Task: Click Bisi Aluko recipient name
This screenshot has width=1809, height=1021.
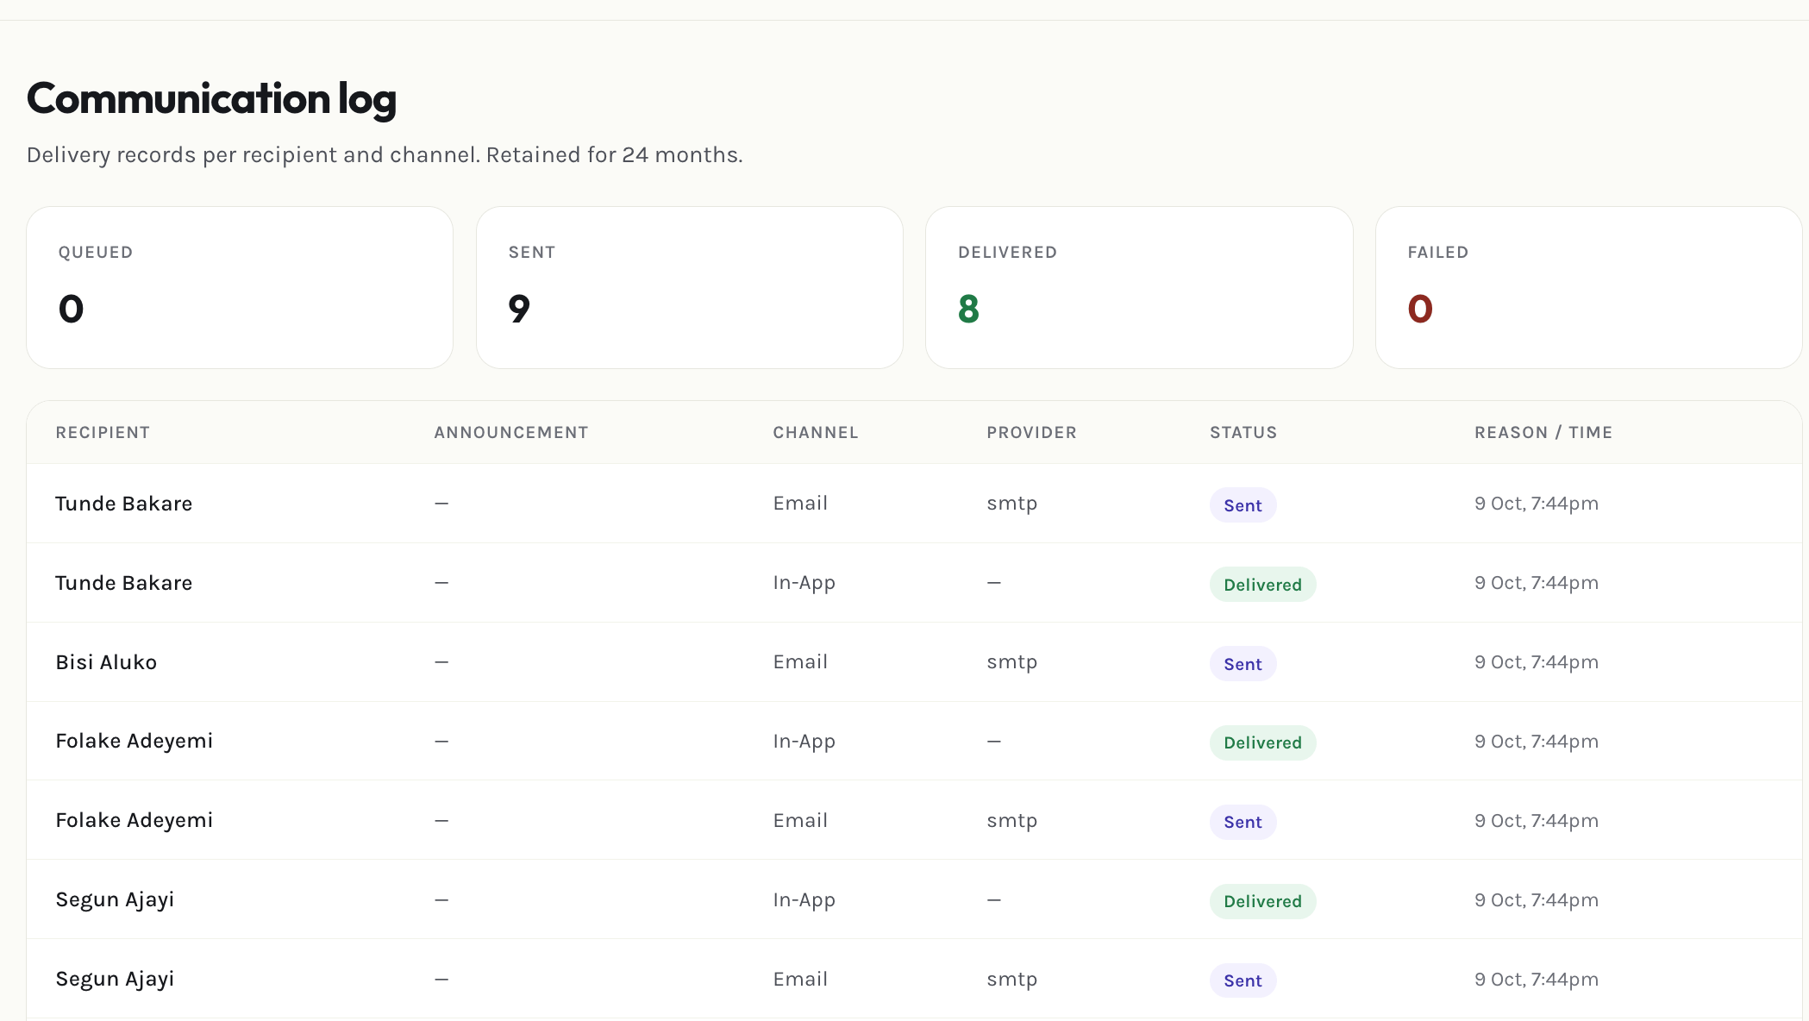Action: pyautogui.click(x=106, y=662)
